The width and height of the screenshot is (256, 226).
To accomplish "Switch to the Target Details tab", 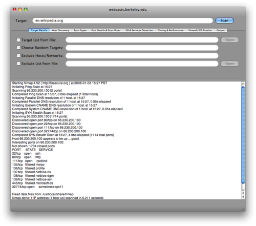I will pos(39,30).
